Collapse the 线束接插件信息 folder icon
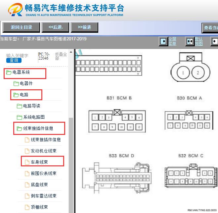Image resolution: width=218 pixels, height=213 pixels. (x=19, y=129)
